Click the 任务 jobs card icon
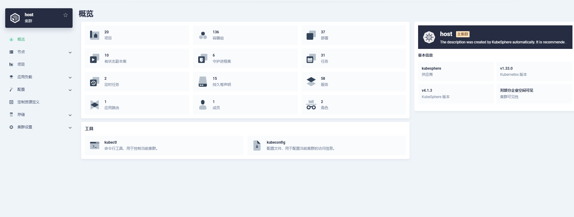574x217 pixels. click(311, 58)
